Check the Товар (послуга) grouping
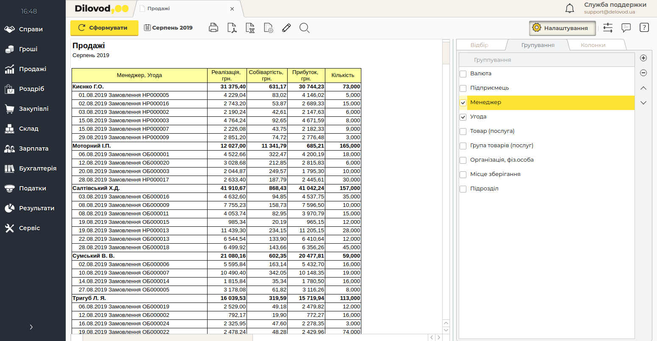The image size is (657, 341). pos(463,132)
